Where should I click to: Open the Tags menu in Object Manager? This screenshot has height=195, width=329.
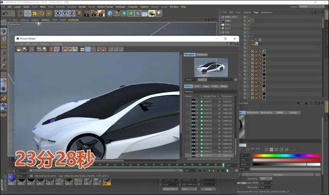[x=256, y=12]
